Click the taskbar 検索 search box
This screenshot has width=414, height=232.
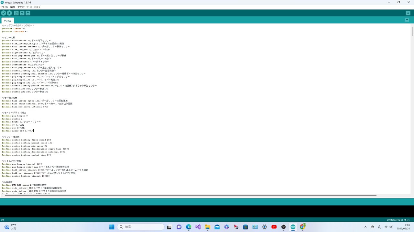(140, 227)
